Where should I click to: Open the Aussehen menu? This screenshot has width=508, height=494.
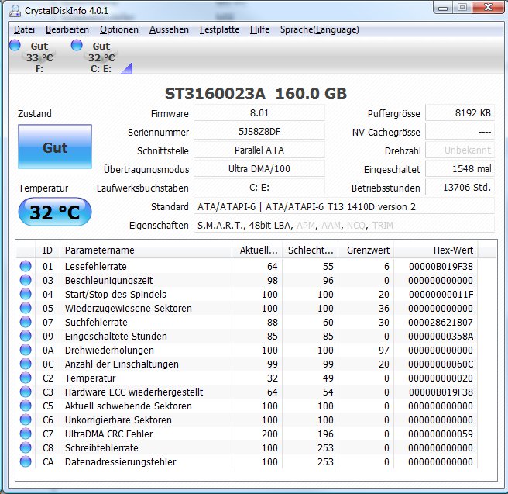tap(169, 29)
